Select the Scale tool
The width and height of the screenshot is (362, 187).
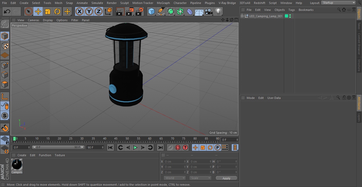tap(48, 11)
